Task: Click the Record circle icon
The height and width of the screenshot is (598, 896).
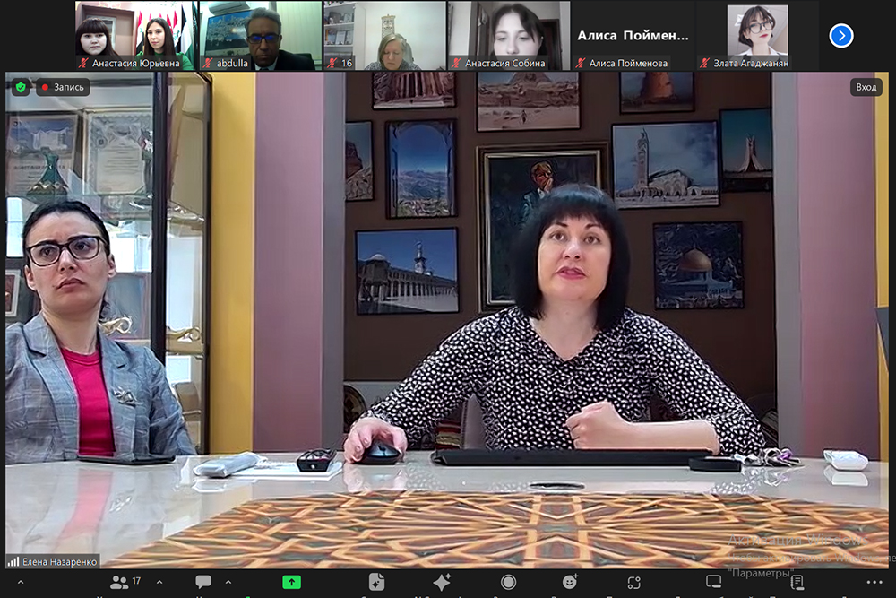Action: [x=508, y=582]
